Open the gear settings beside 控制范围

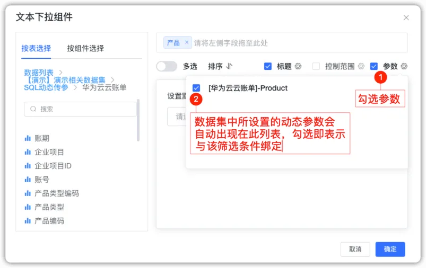(361, 66)
